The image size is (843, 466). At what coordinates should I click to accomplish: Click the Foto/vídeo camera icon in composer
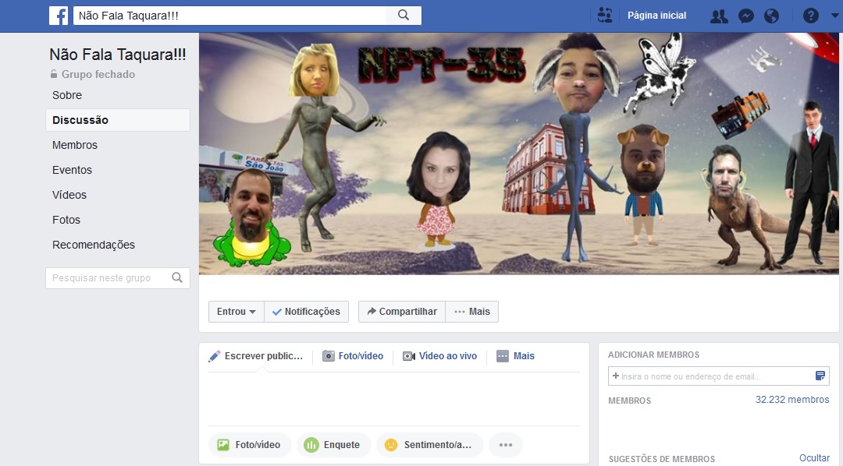[328, 356]
